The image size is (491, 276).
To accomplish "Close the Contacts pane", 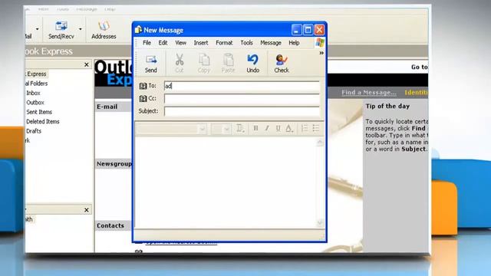I will click(87, 210).
